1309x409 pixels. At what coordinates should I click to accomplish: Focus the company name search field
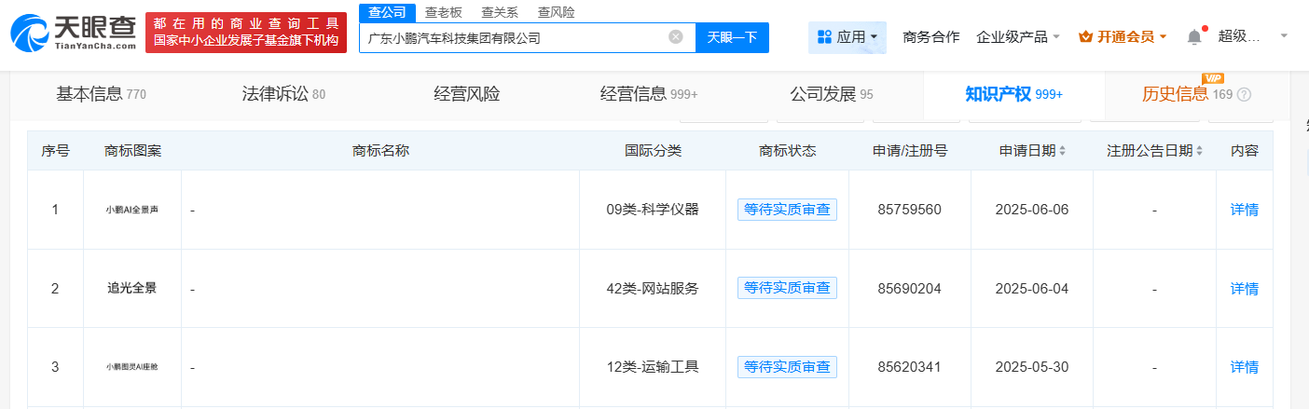[511, 38]
